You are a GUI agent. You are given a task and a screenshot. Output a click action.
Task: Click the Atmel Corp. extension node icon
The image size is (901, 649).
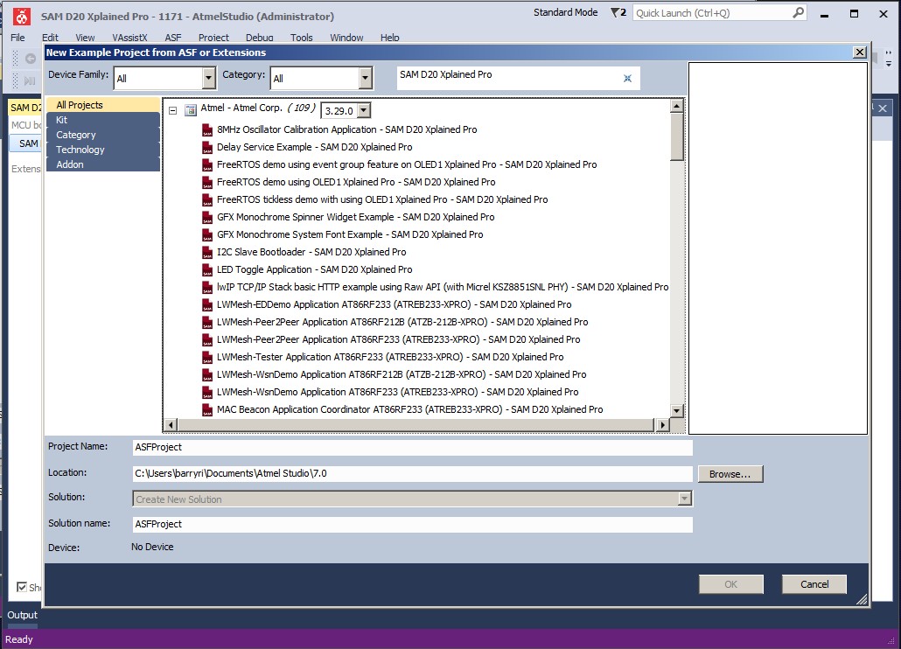tap(190, 109)
